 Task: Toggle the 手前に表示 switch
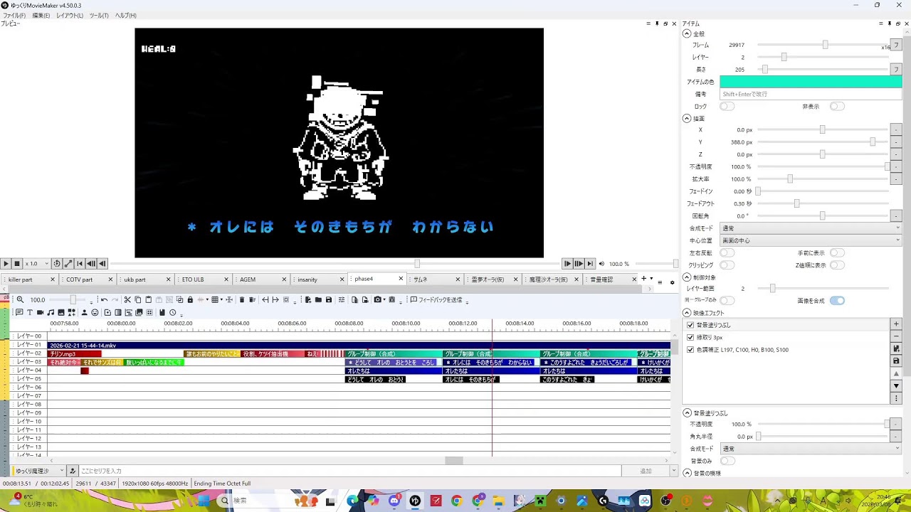click(x=837, y=252)
